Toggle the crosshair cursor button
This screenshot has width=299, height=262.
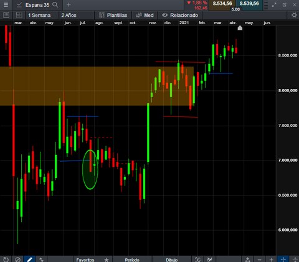click(283, 260)
